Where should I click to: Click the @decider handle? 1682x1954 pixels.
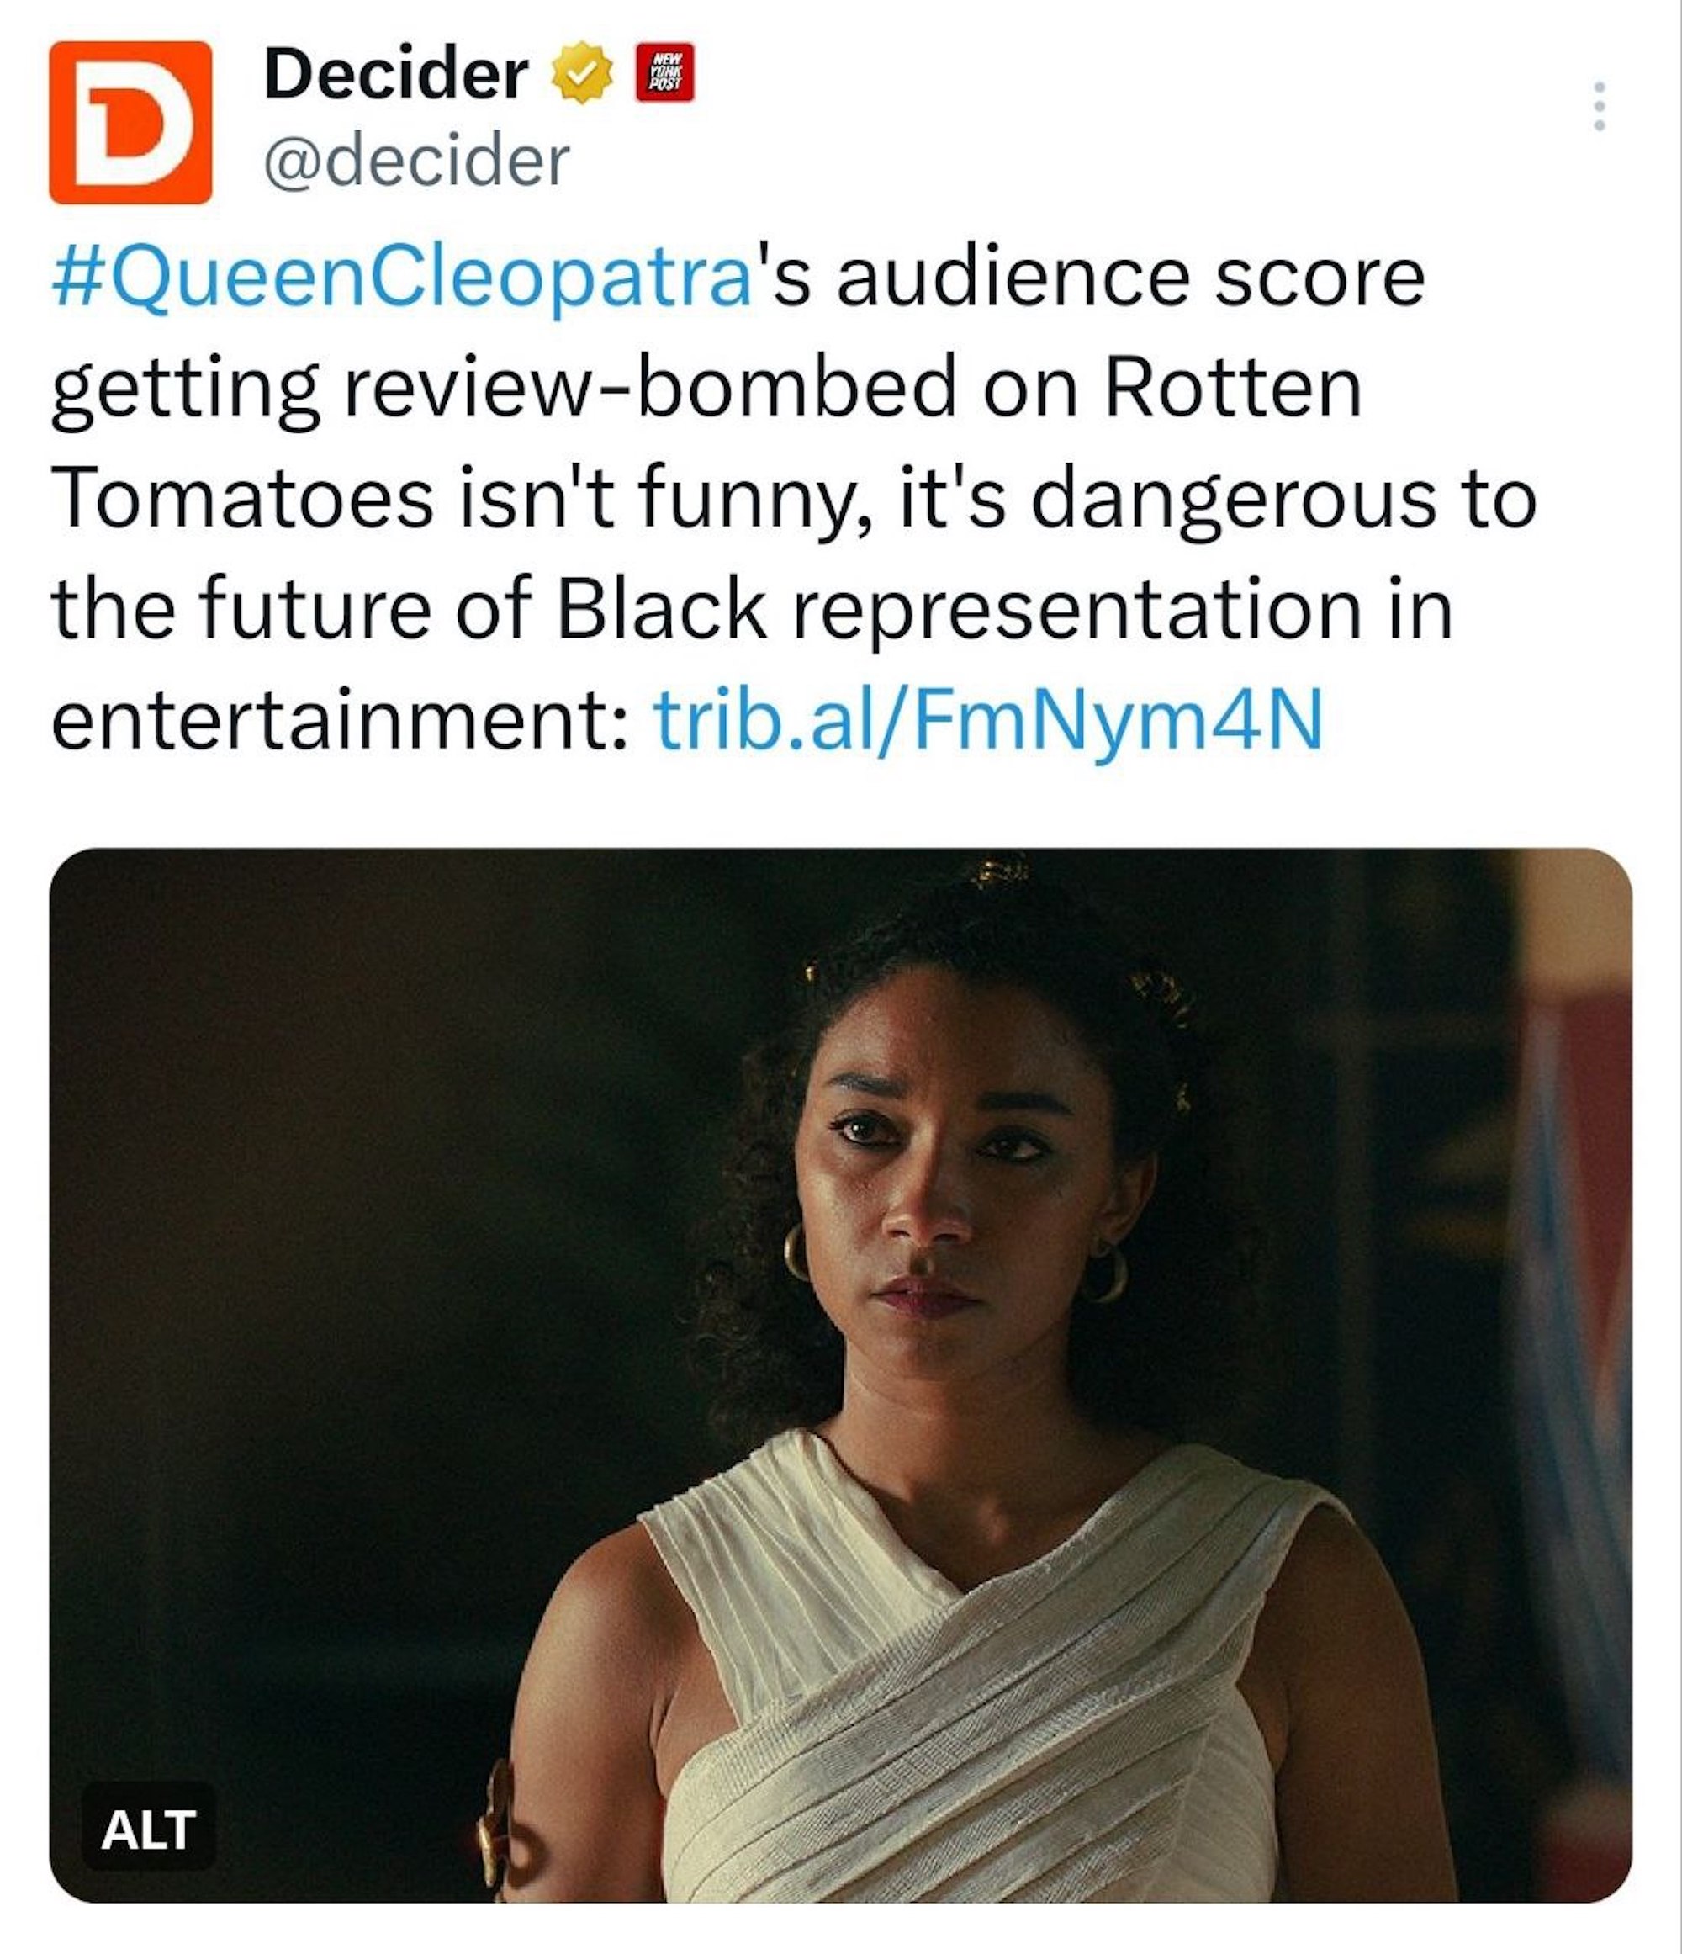tap(417, 162)
